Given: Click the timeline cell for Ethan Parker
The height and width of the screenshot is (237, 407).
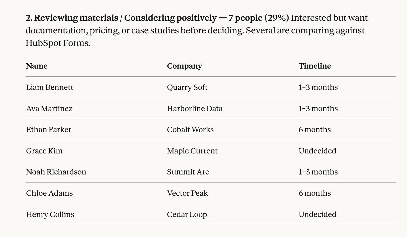Looking at the screenshot, I should pyautogui.click(x=315, y=130).
